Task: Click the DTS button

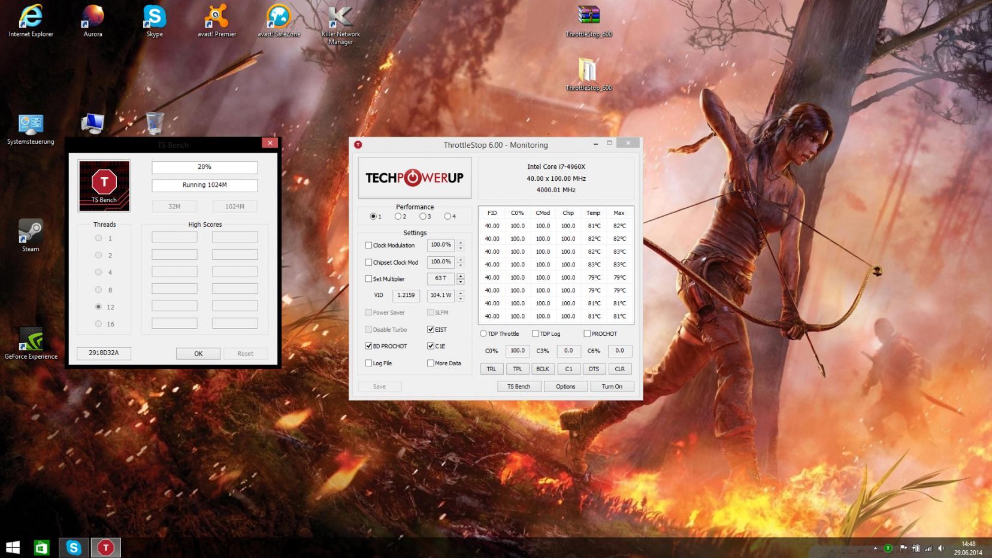Action: tap(594, 369)
